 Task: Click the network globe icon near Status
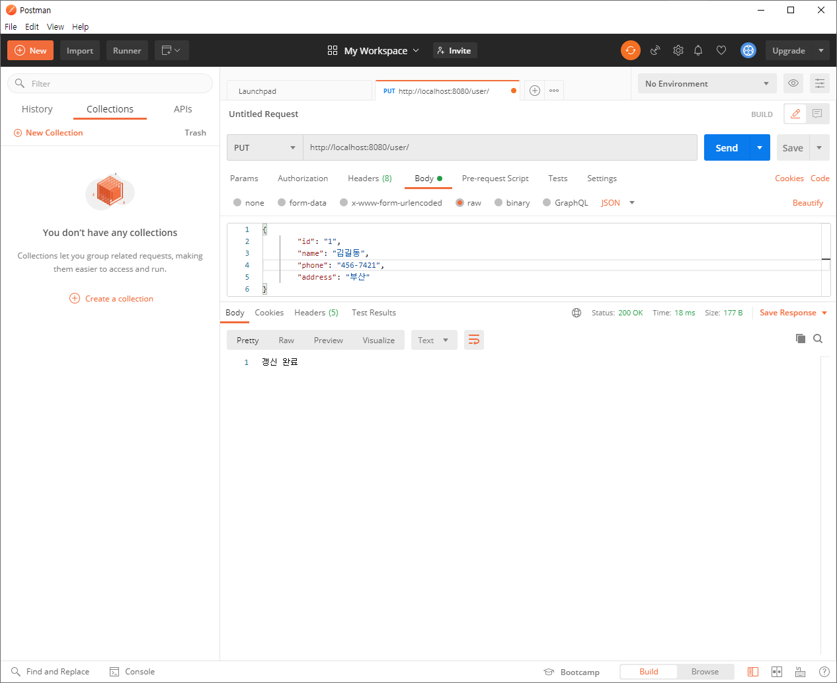pyautogui.click(x=577, y=313)
